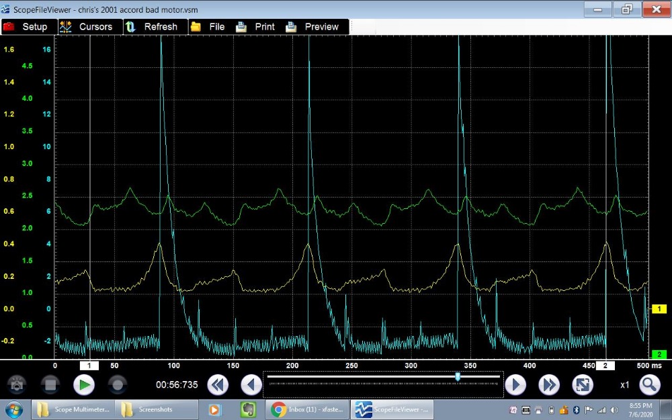The image size is (672, 420).
Task: Take a snapshot with the camera icon
Action: click(x=17, y=384)
